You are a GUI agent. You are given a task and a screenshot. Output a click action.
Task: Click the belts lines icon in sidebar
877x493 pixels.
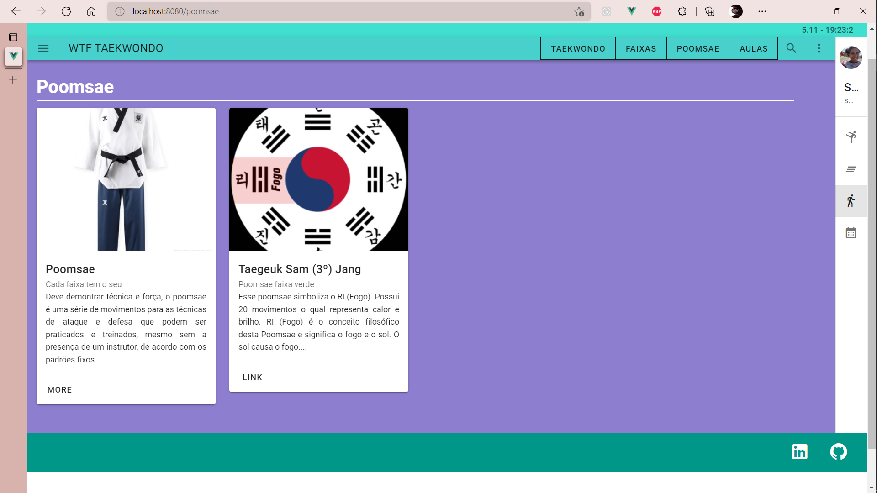point(851,169)
